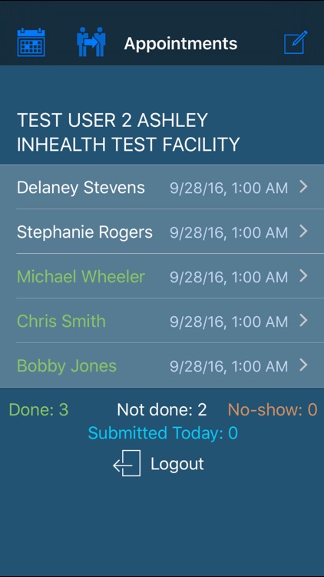Tap the Done: 3 counter
The height and width of the screenshot is (577, 324).
(x=38, y=409)
